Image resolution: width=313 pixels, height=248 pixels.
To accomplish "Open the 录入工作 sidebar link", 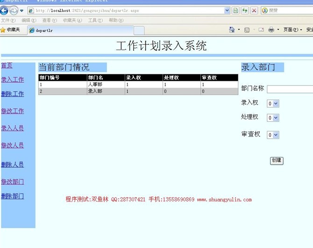I will tap(13, 79).
